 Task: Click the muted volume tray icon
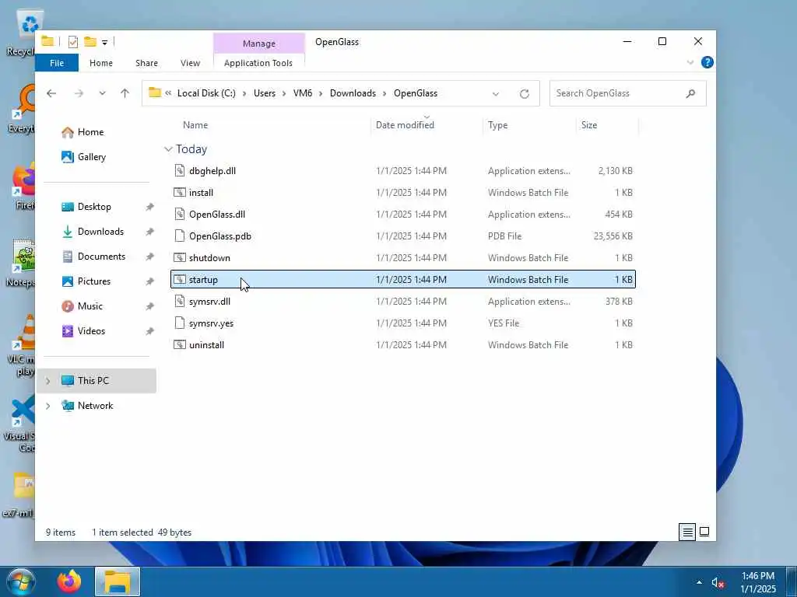(x=718, y=583)
